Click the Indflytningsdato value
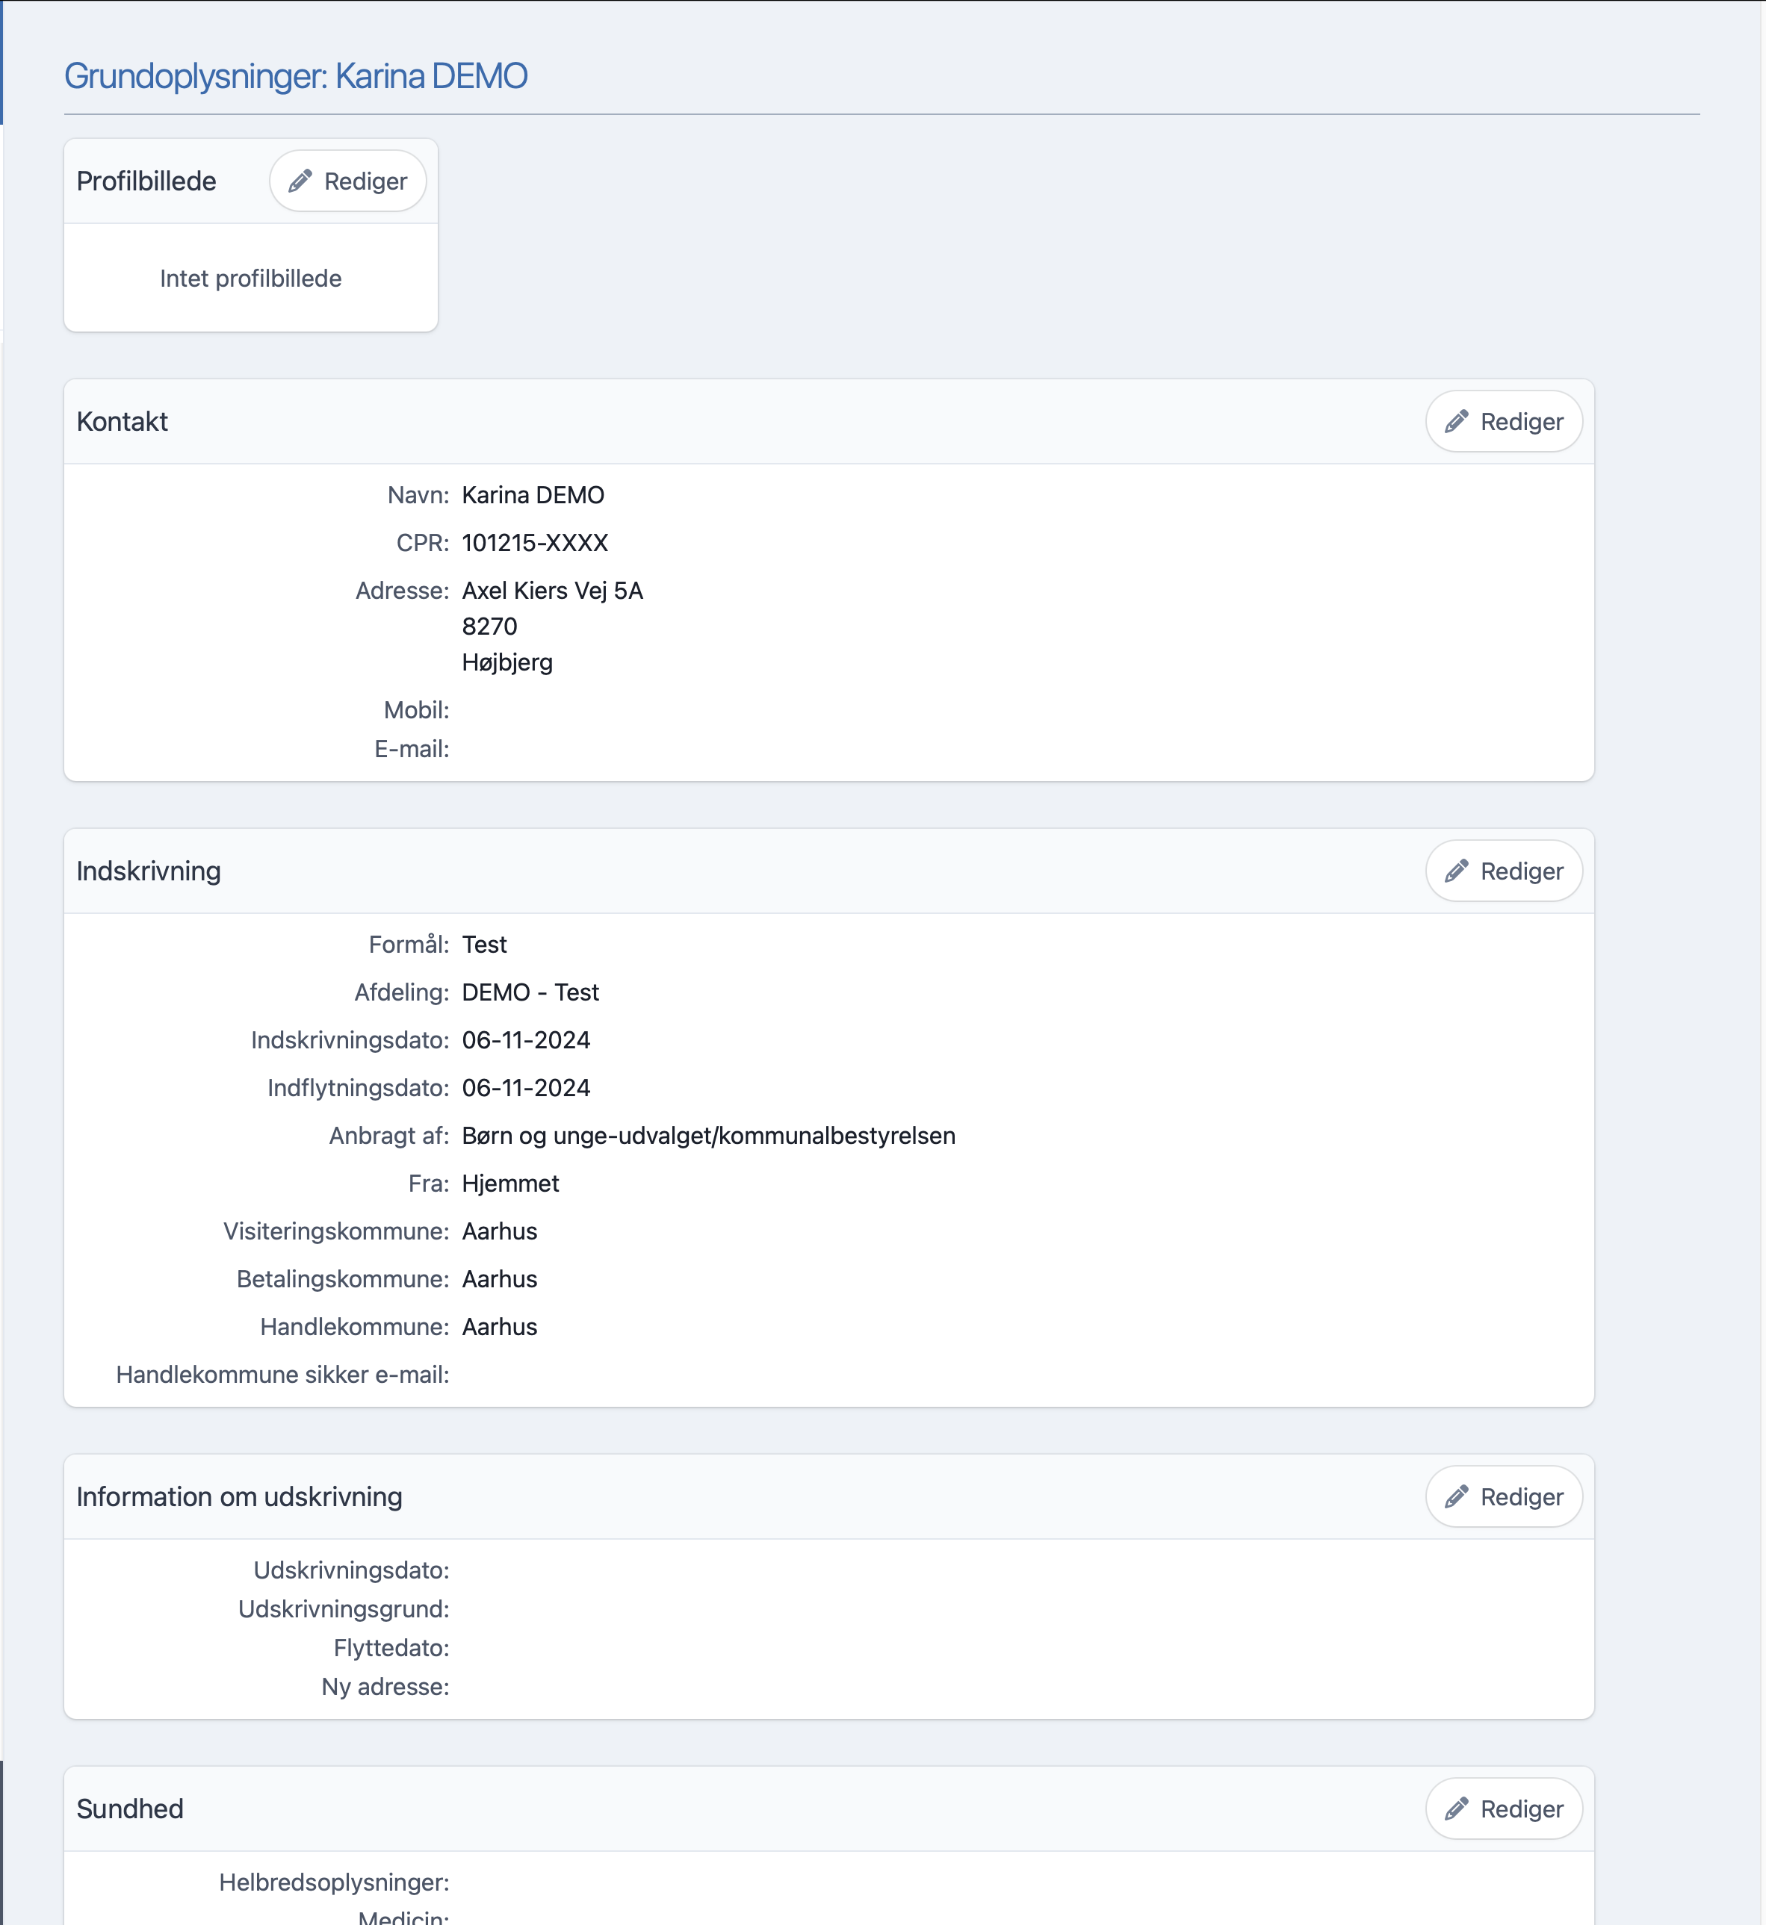Viewport: 1766px width, 1925px height. [x=526, y=1087]
